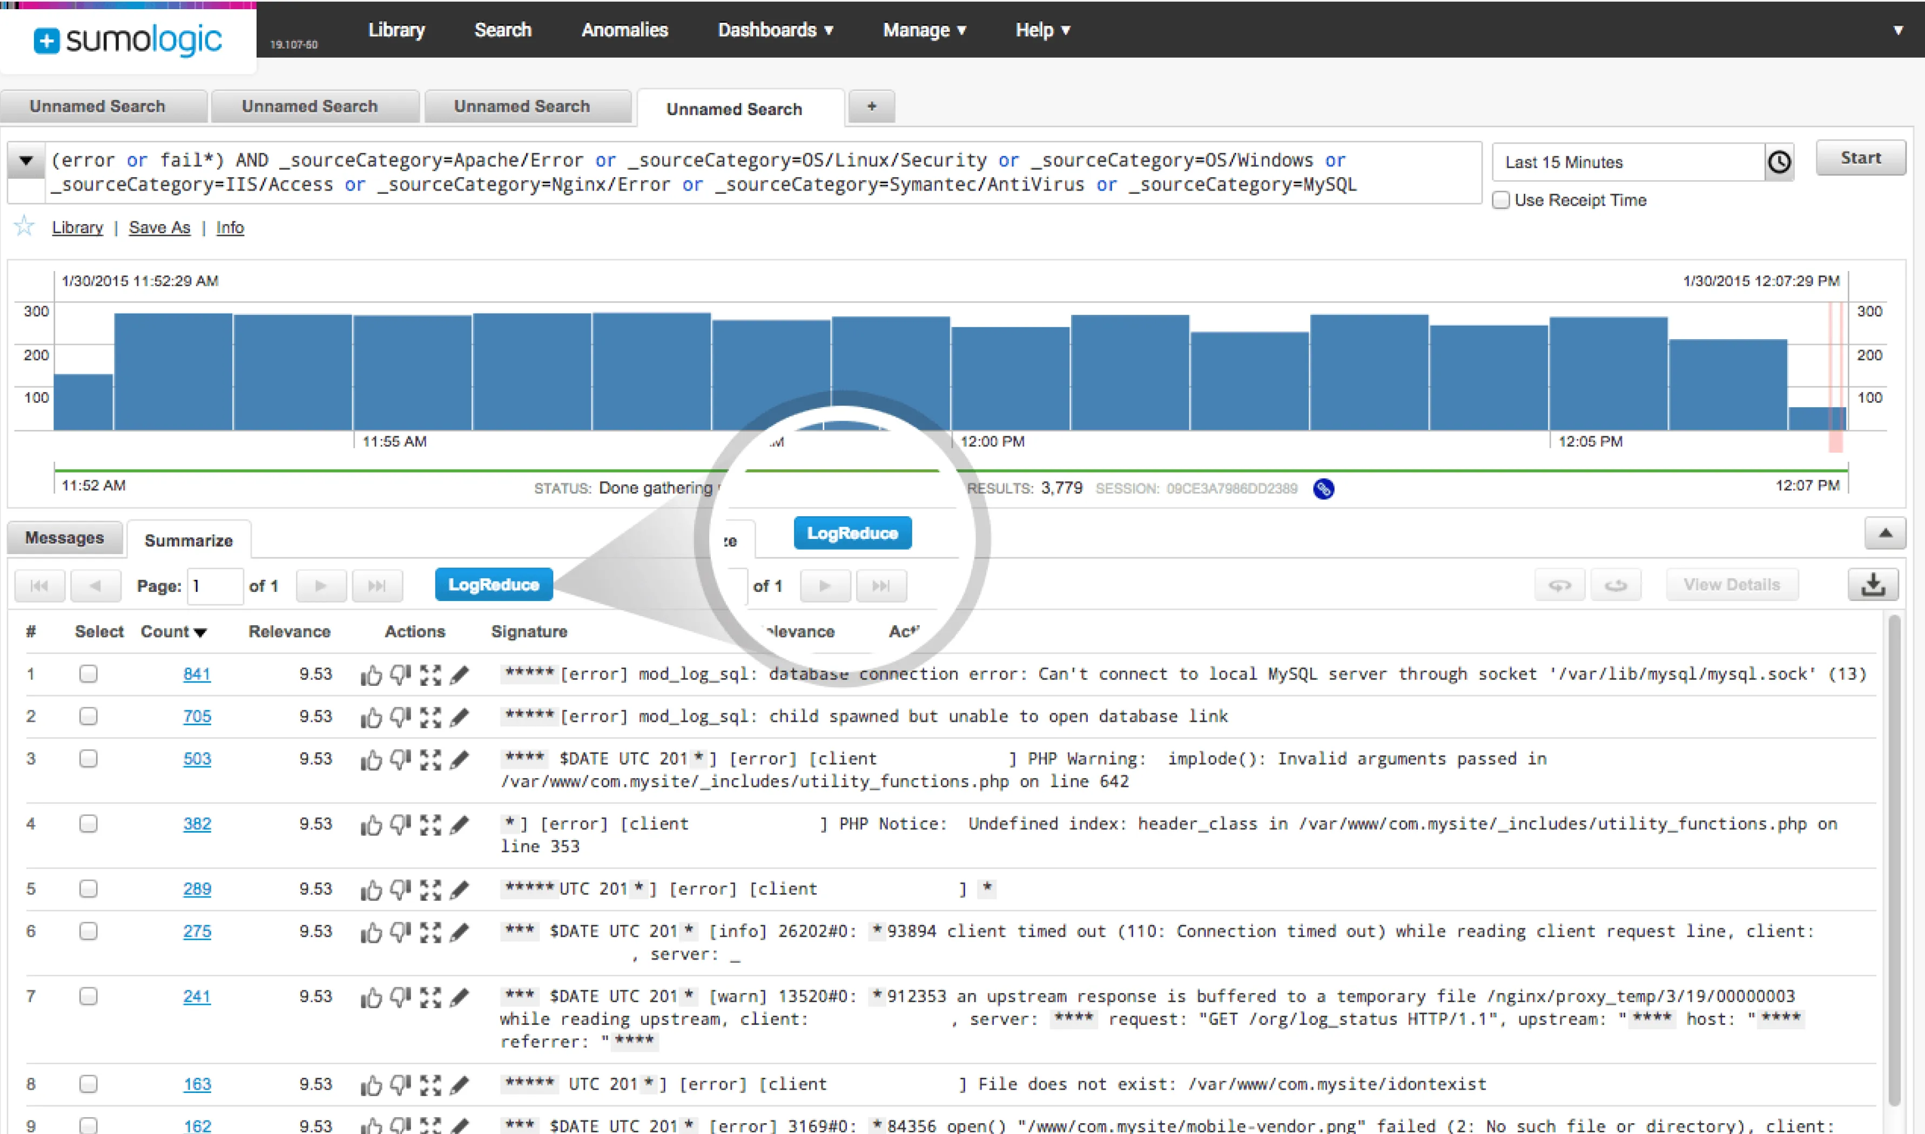The height and width of the screenshot is (1134, 1925).
Task: Check the row 5 select box
Action: (89, 889)
